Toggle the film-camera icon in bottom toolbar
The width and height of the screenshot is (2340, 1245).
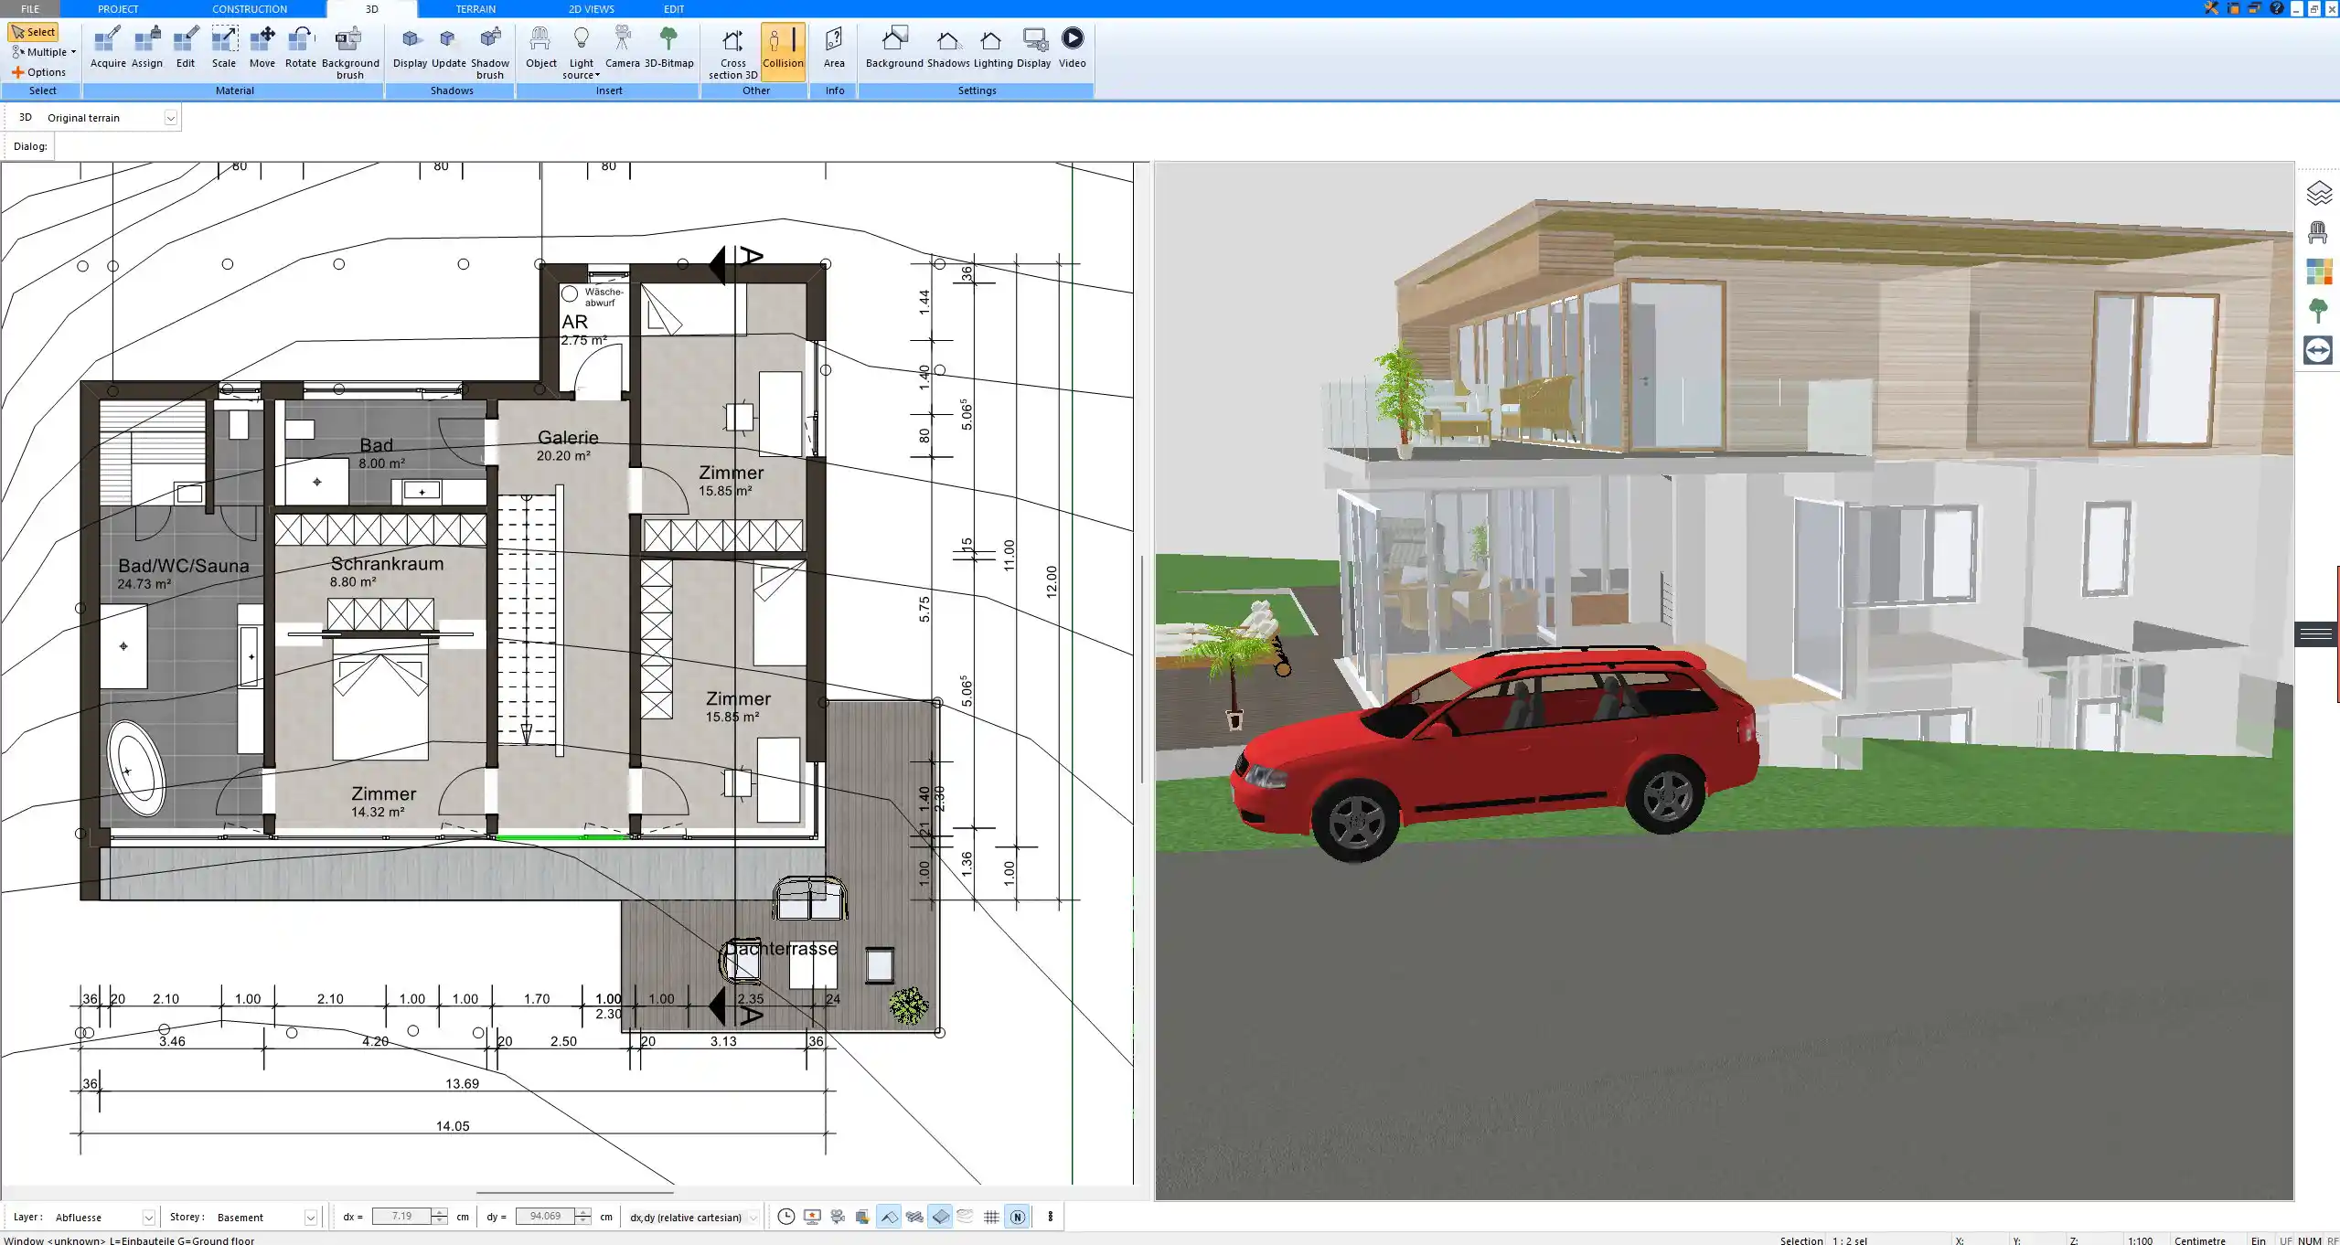(x=838, y=1217)
